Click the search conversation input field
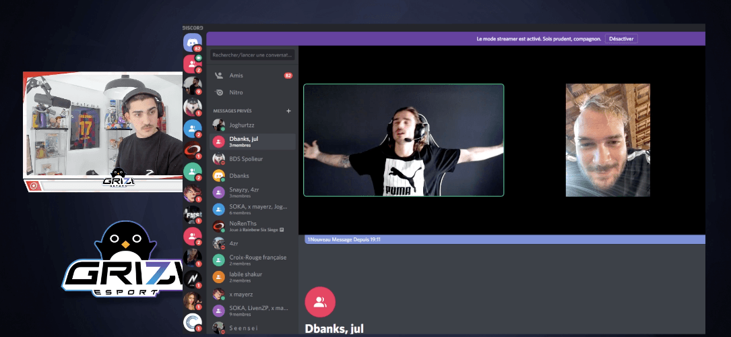 point(253,55)
